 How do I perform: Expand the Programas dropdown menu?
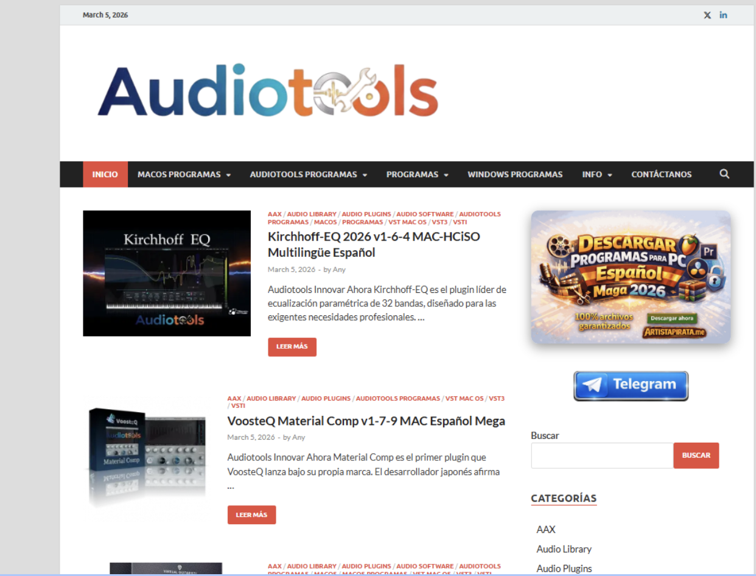click(x=417, y=175)
